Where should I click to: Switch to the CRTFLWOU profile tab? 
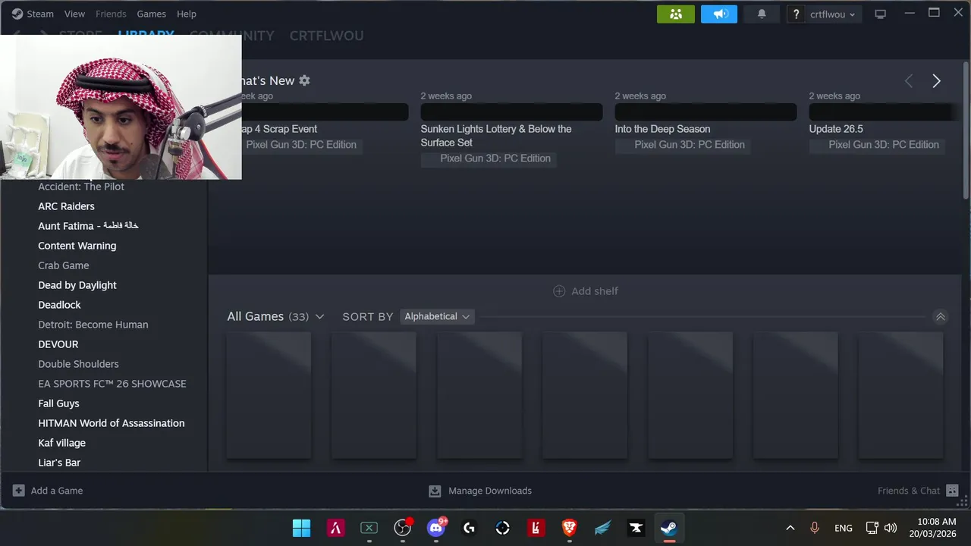click(x=326, y=36)
